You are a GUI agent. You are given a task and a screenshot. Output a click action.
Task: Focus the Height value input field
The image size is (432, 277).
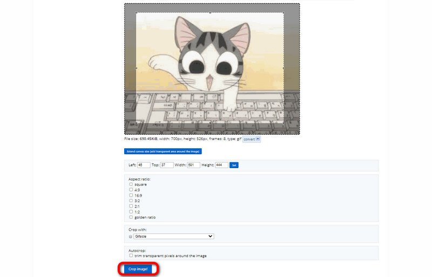[221, 165]
